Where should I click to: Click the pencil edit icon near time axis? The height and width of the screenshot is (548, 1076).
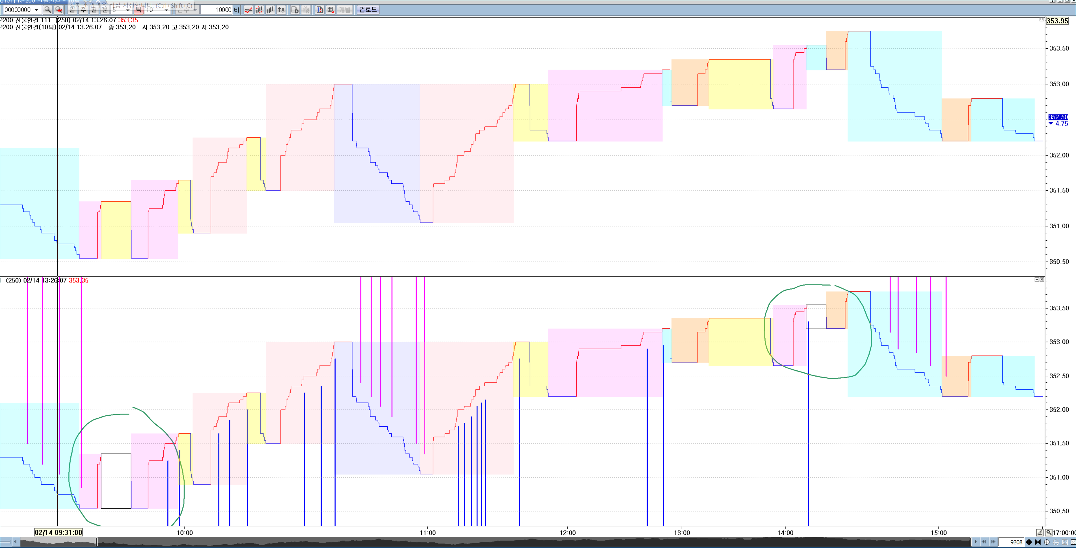(1039, 532)
